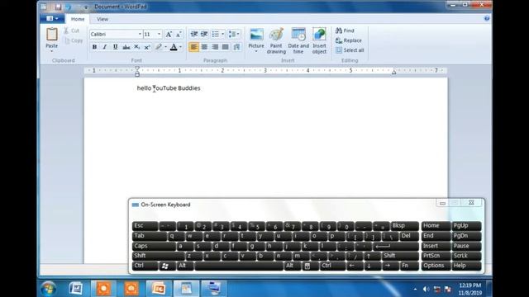Image resolution: width=529 pixels, height=297 pixels.
Task: Click the PrtScn key on On-Screen Keyboard
Action: click(436, 256)
